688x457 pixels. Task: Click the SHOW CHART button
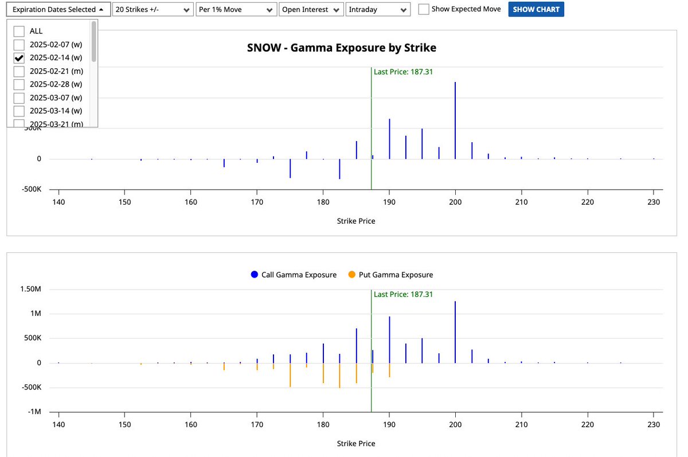click(536, 10)
